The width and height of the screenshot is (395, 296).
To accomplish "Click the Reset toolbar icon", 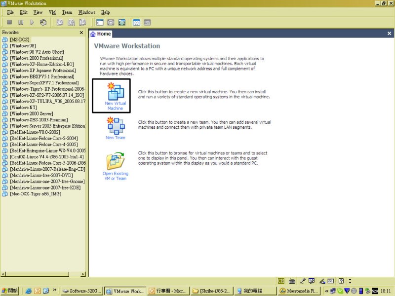I will [43, 22].
